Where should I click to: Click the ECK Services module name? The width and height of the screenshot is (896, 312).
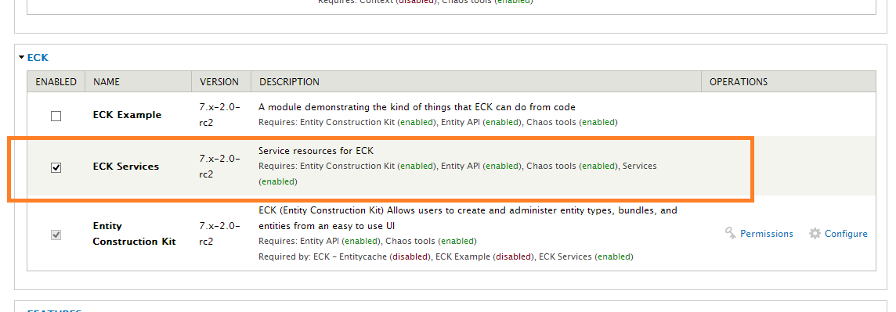[x=126, y=167]
